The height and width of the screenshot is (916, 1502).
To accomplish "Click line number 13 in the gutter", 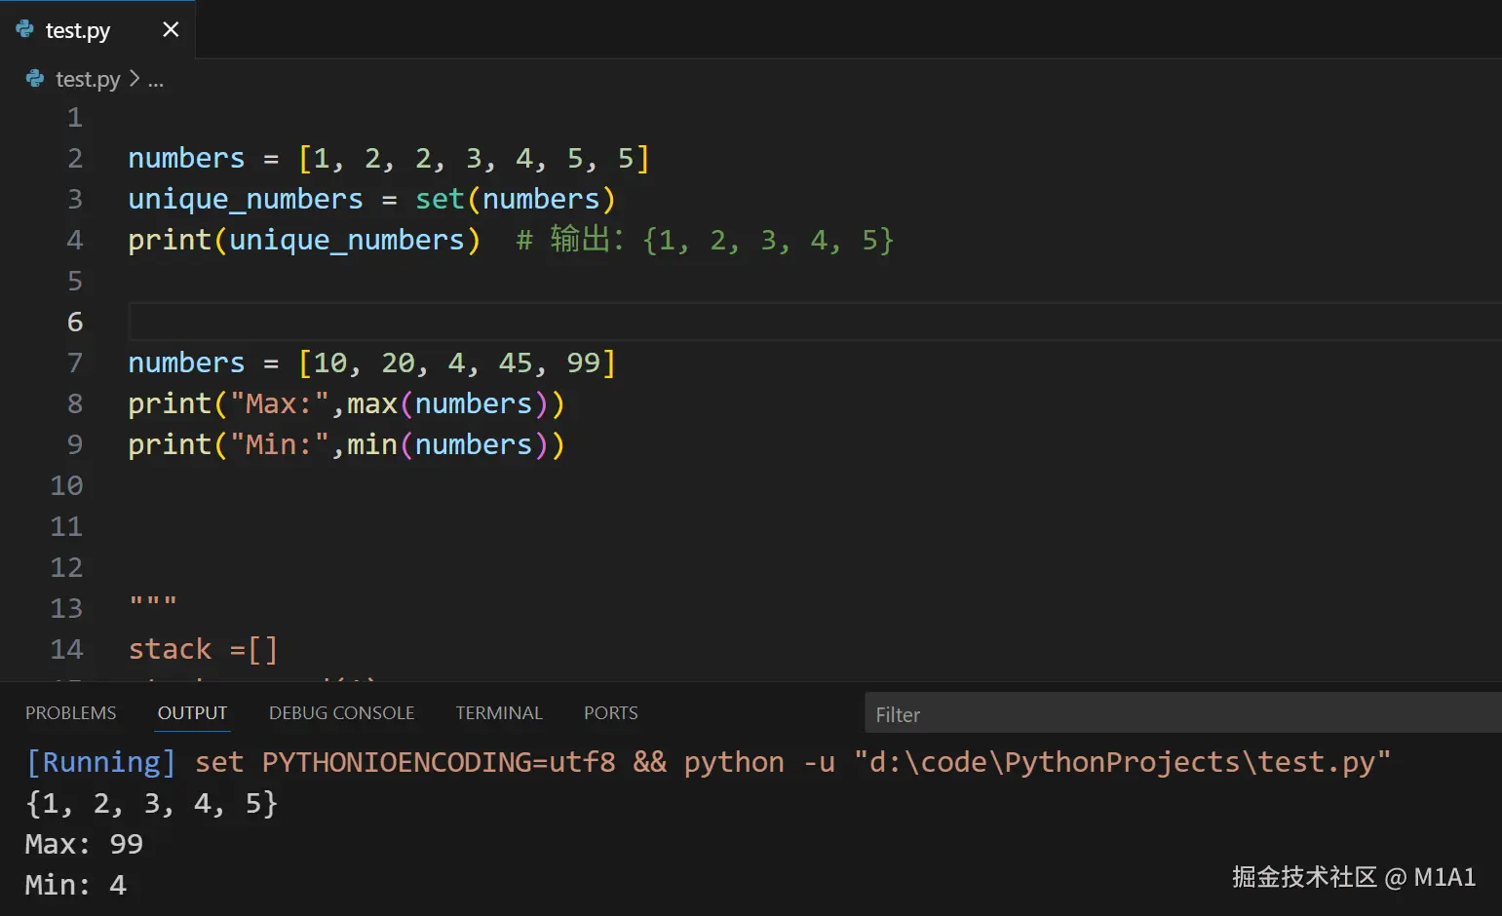I will (x=66, y=609).
